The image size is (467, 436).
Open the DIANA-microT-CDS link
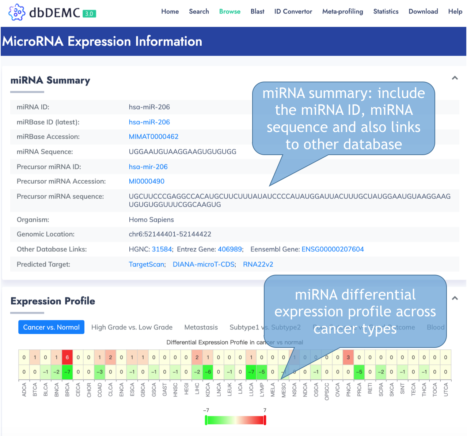[x=204, y=264]
